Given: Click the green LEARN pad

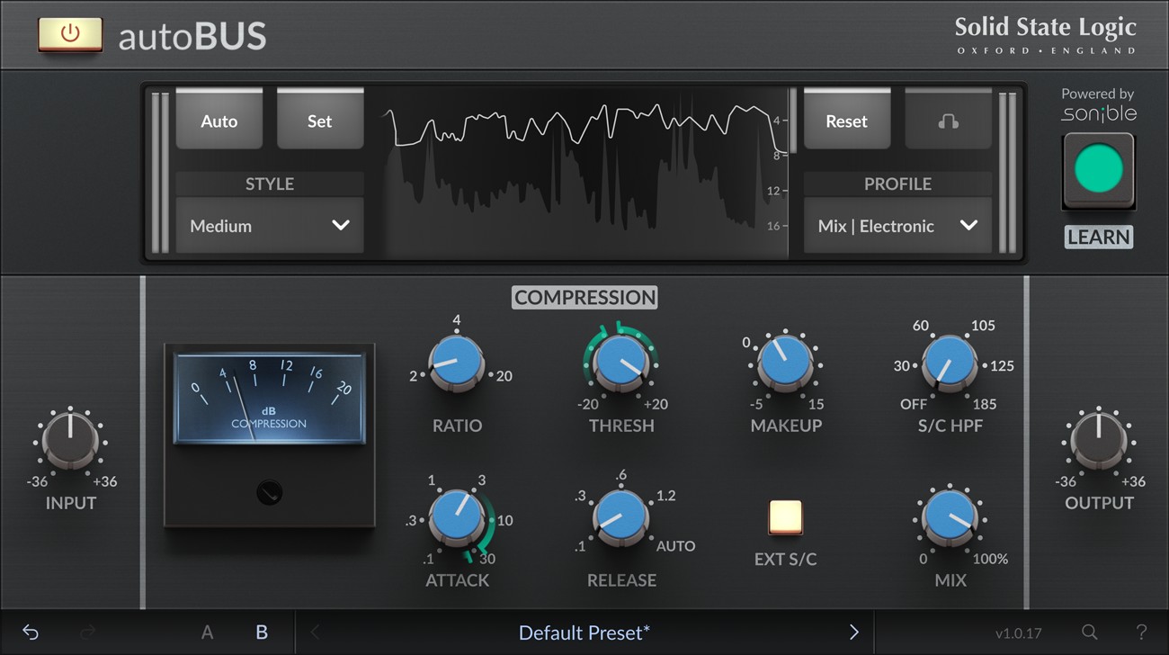Looking at the screenshot, I should [x=1098, y=170].
